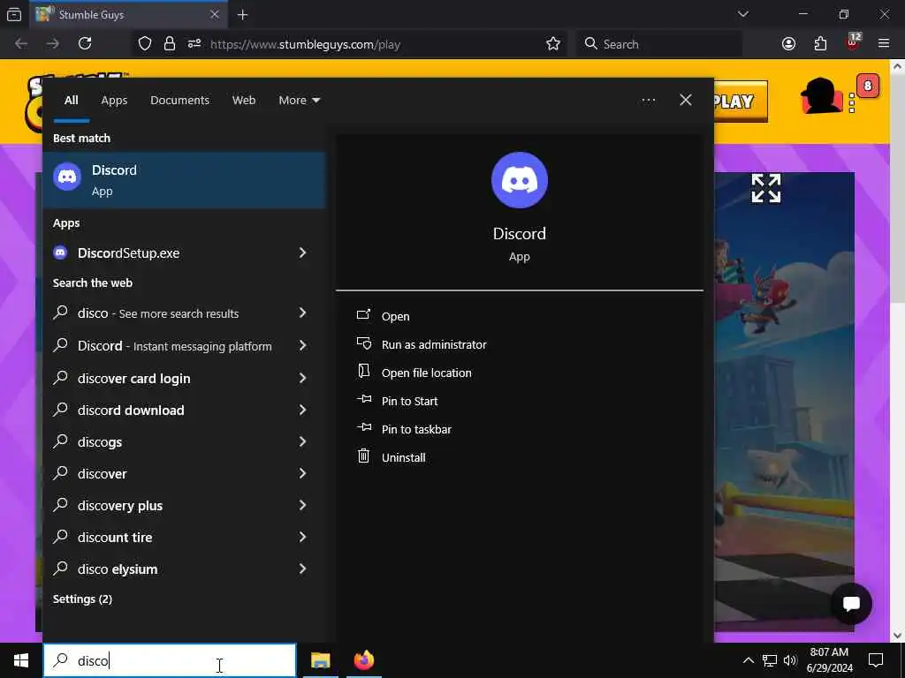Click the PLAY button on Stumble Guys page

pyautogui.click(x=741, y=101)
